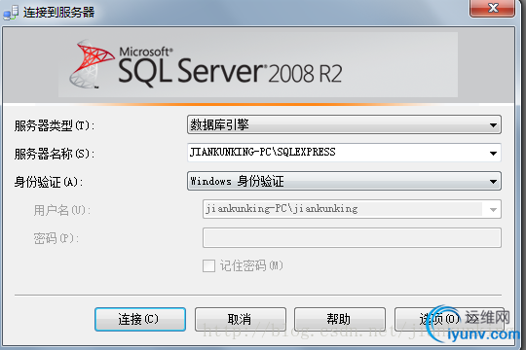Close the Connect to Server dialog
Viewport: 526px width, 350px height.
click(x=492, y=8)
